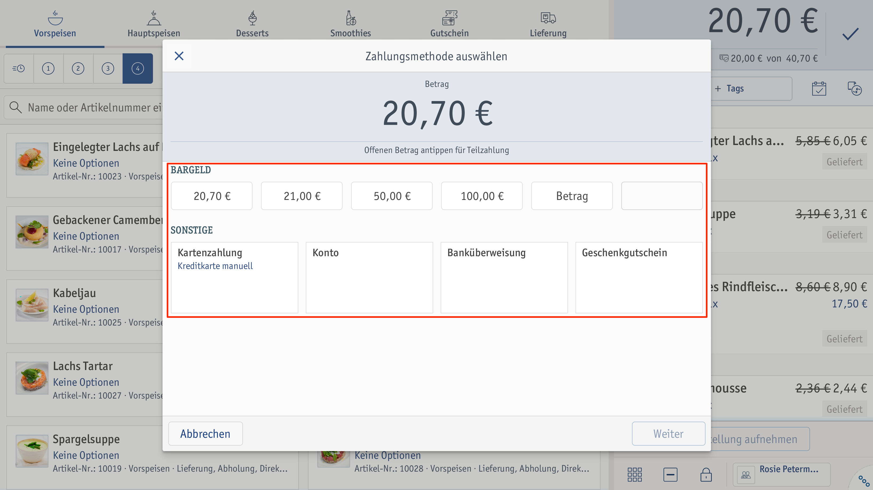This screenshot has height=490, width=873.
Task: Click Keine Optionen under Lachs Tartar
Action: coord(86,382)
